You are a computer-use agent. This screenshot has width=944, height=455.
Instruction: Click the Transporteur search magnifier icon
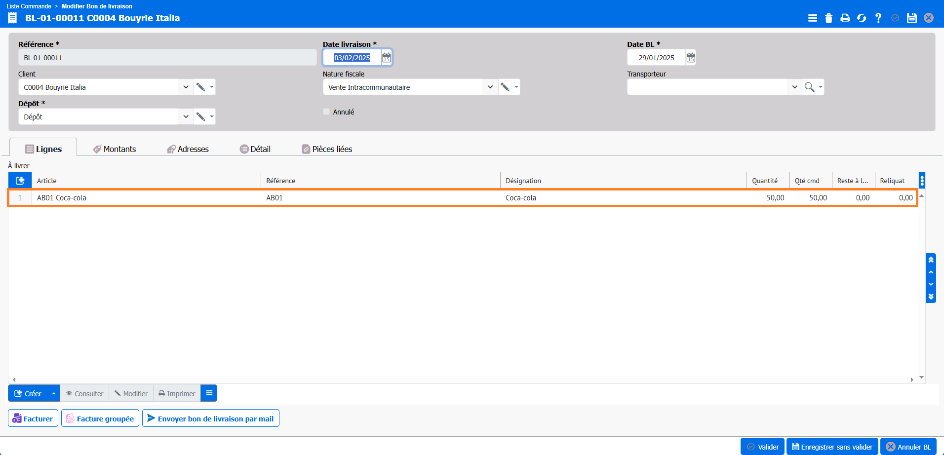(809, 87)
